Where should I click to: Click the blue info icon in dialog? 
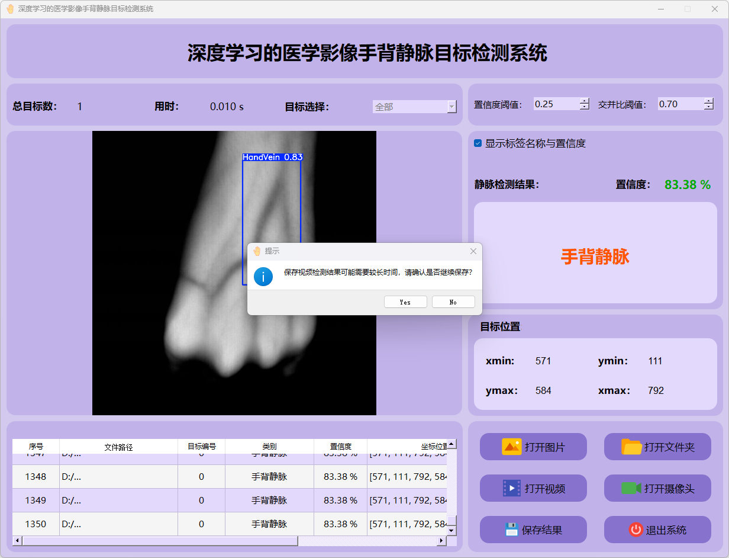pyautogui.click(x=263, y=276)
